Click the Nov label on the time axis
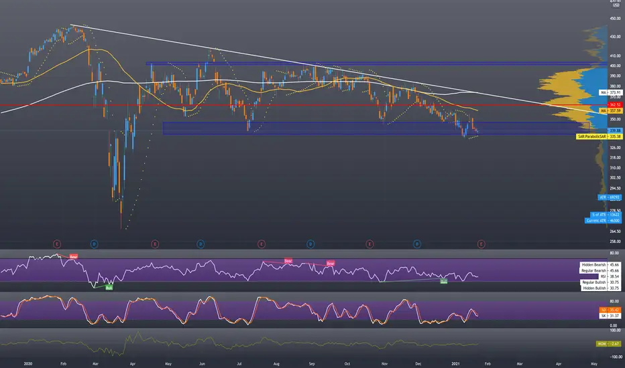The height and width of the screenshot is (368, 625). 384,363
